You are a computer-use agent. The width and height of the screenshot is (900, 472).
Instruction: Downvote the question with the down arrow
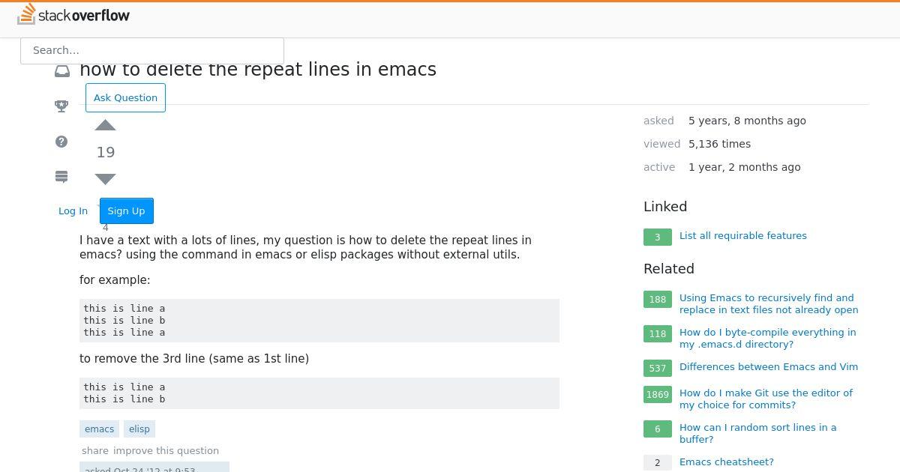[106, 179]
